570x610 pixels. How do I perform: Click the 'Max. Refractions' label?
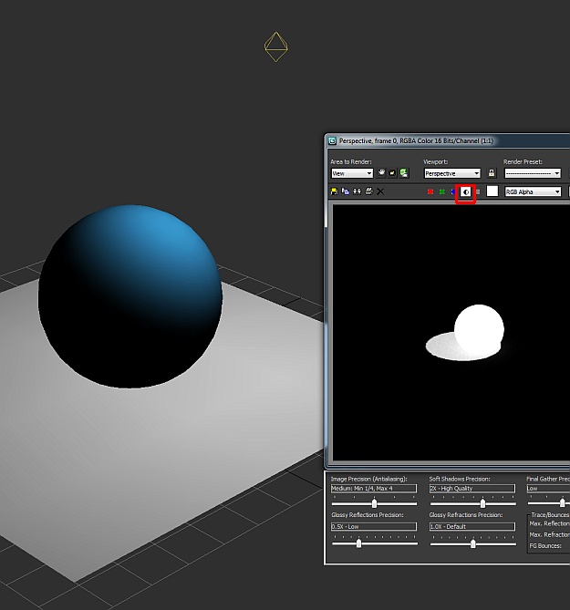click(549, 534)
